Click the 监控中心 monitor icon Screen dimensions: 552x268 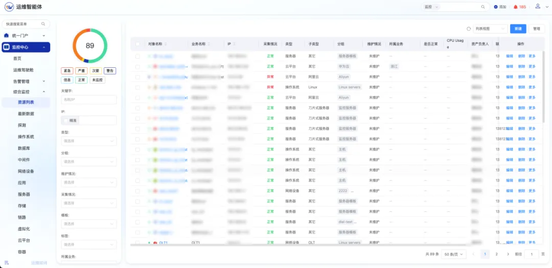click(6, 47)
